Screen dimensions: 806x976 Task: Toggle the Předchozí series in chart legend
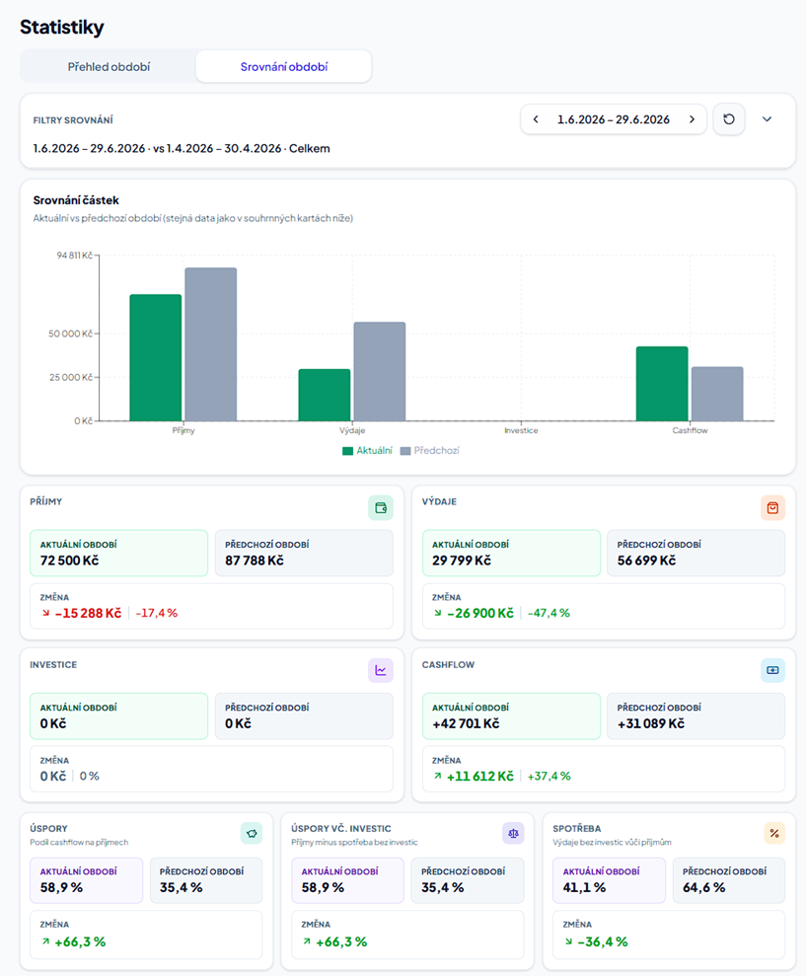point(429,451)
